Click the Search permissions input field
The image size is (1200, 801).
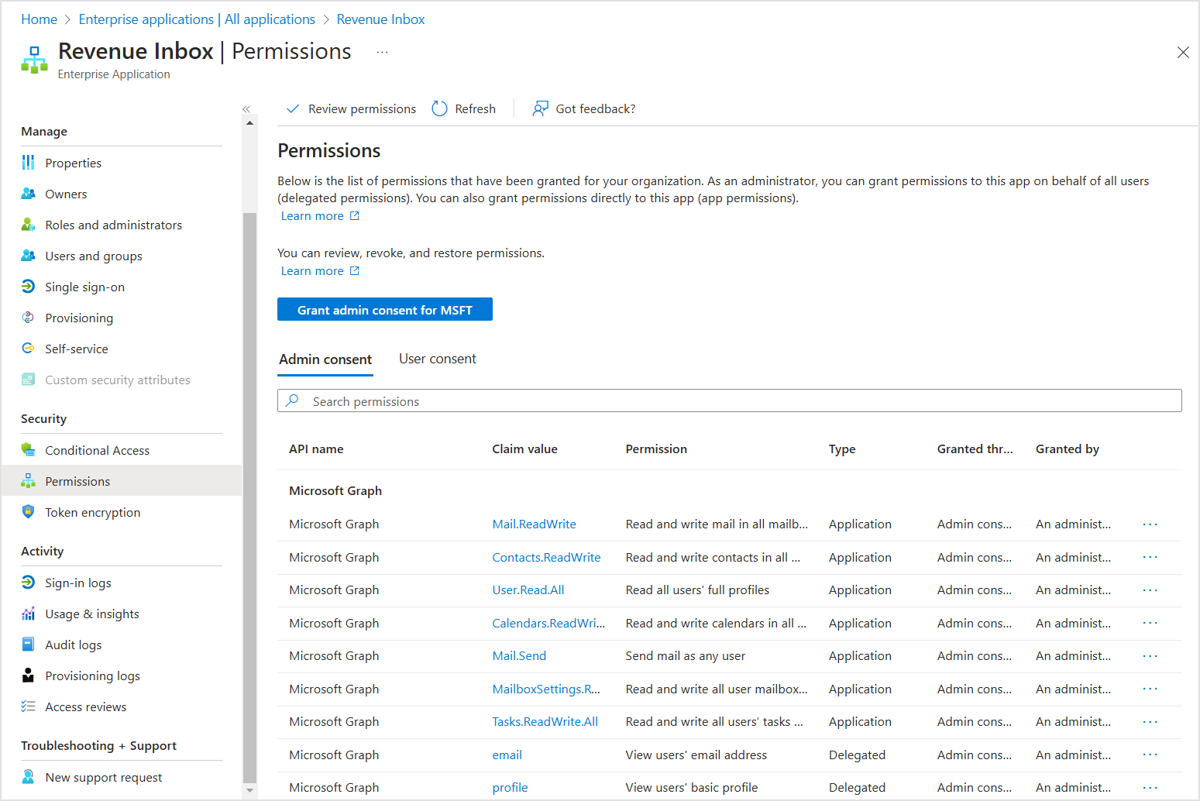click(729, 400)
